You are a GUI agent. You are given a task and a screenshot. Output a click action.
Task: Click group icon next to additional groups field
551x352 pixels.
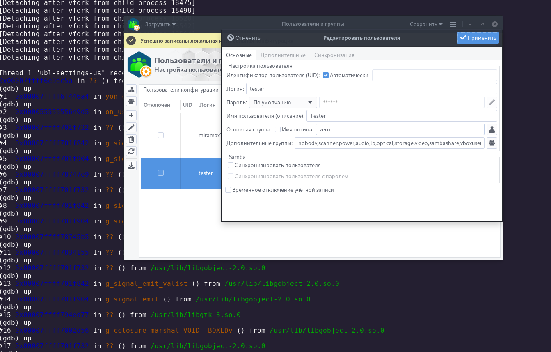pos(492,143)
